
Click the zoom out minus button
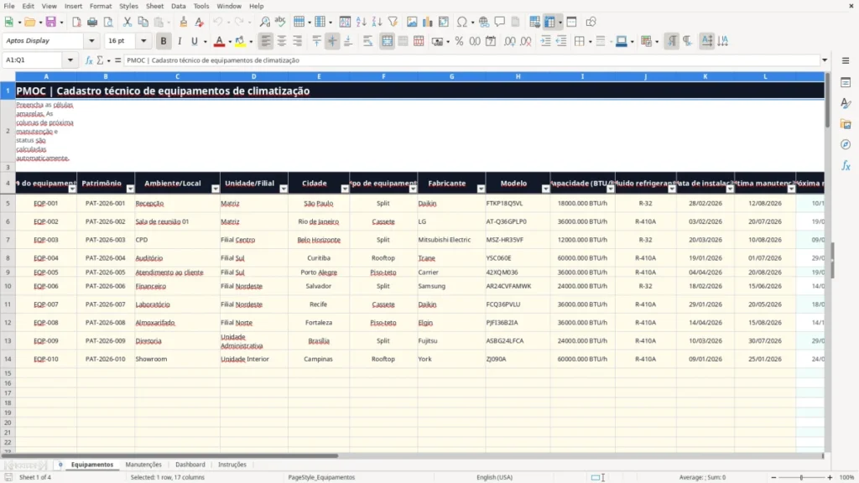tap(773, 477)
